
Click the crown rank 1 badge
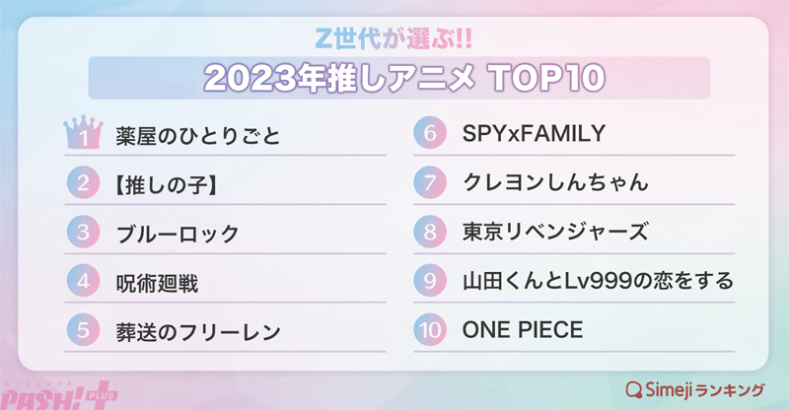[85, 135]
